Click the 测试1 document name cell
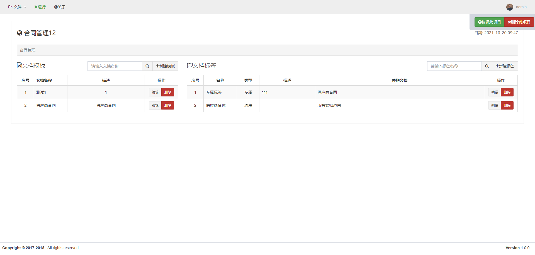 [x=50, y=92]
